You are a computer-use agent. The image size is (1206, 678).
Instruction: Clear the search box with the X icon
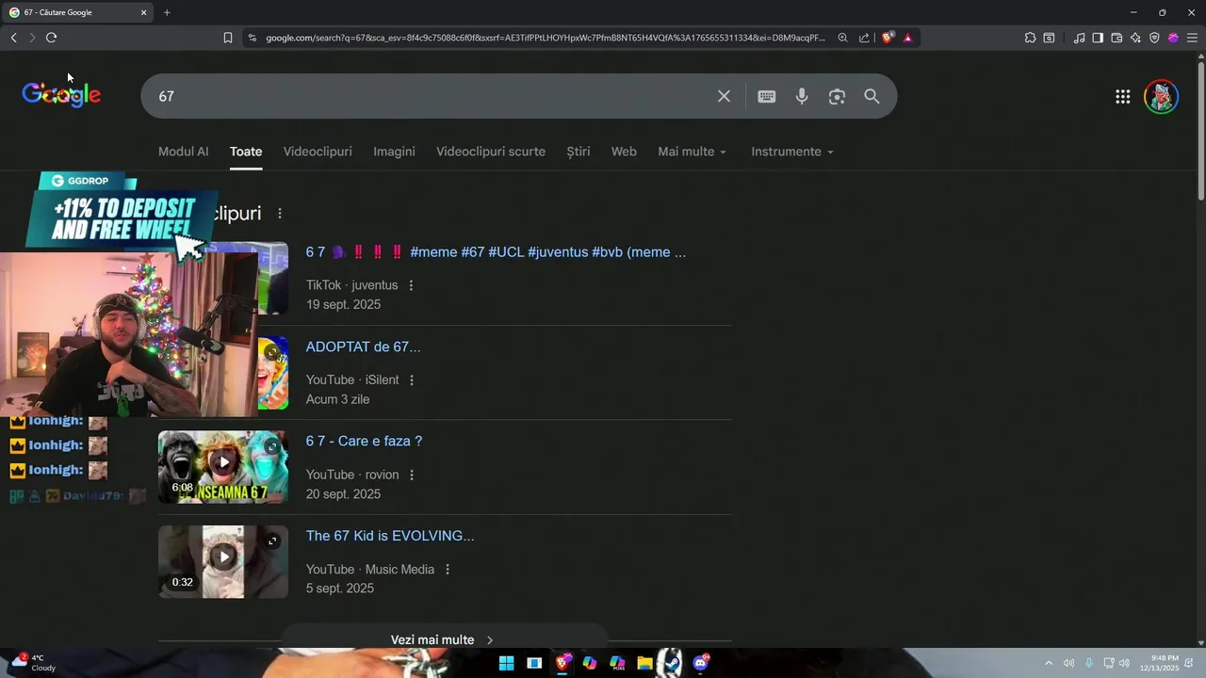[724, 96]
